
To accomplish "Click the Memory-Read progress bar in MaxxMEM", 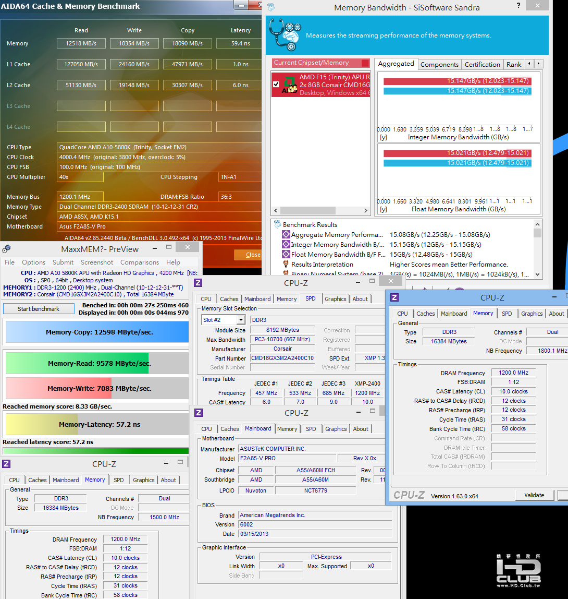I will (x=97, y=363).
